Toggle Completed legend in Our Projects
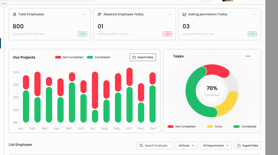Screen dimensions: 278x155 pos(98,57)
